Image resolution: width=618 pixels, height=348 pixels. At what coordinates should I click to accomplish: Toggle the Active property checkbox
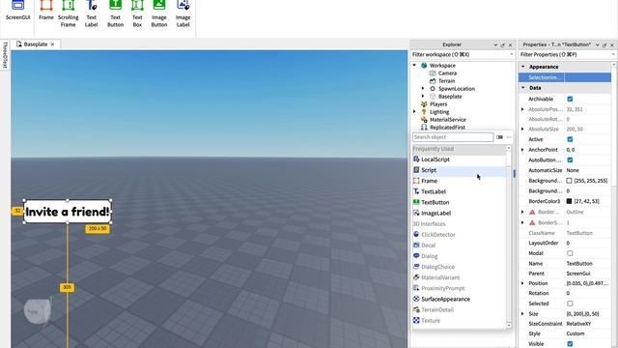point(570,139)
